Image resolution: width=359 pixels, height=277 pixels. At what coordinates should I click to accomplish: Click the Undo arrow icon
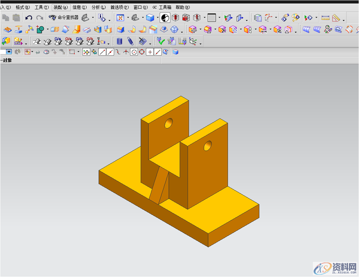[29, 18]
